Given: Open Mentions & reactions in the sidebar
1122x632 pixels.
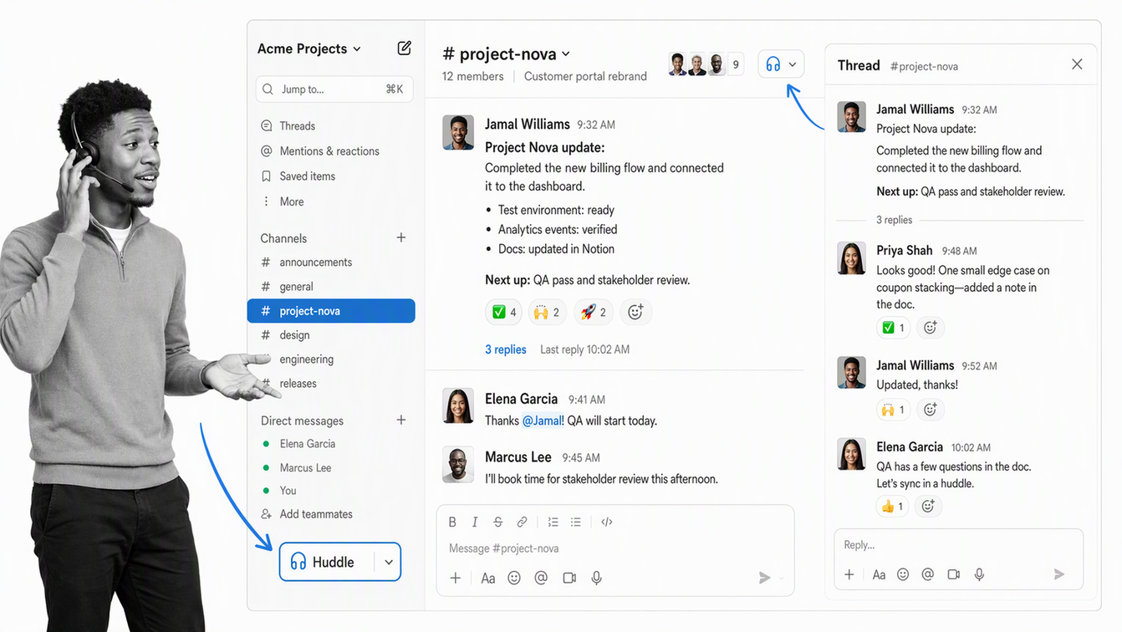Looking at the screenshot, I should pyautogui.click(x=319, y=151).
